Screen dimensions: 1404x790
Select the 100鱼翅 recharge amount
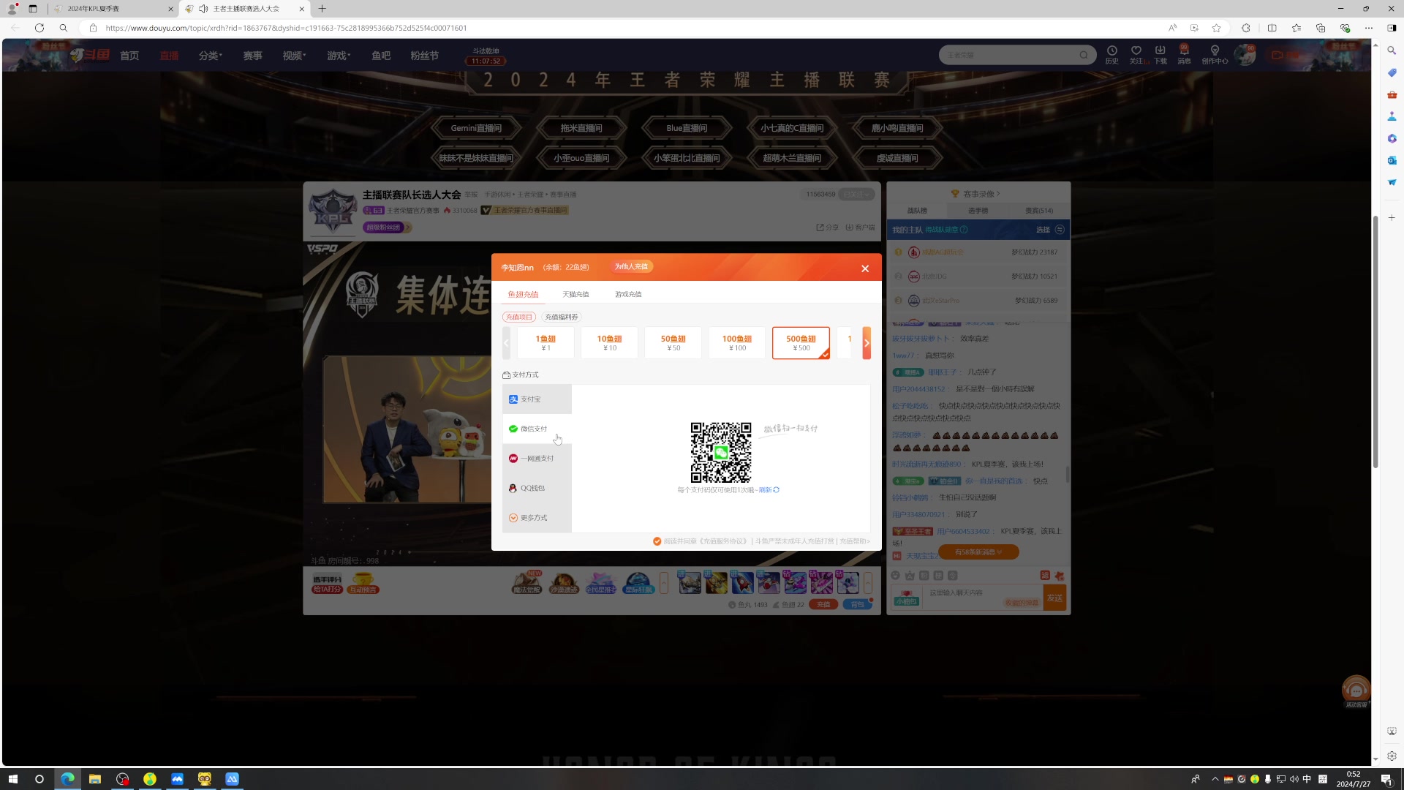tap(737, 343)
